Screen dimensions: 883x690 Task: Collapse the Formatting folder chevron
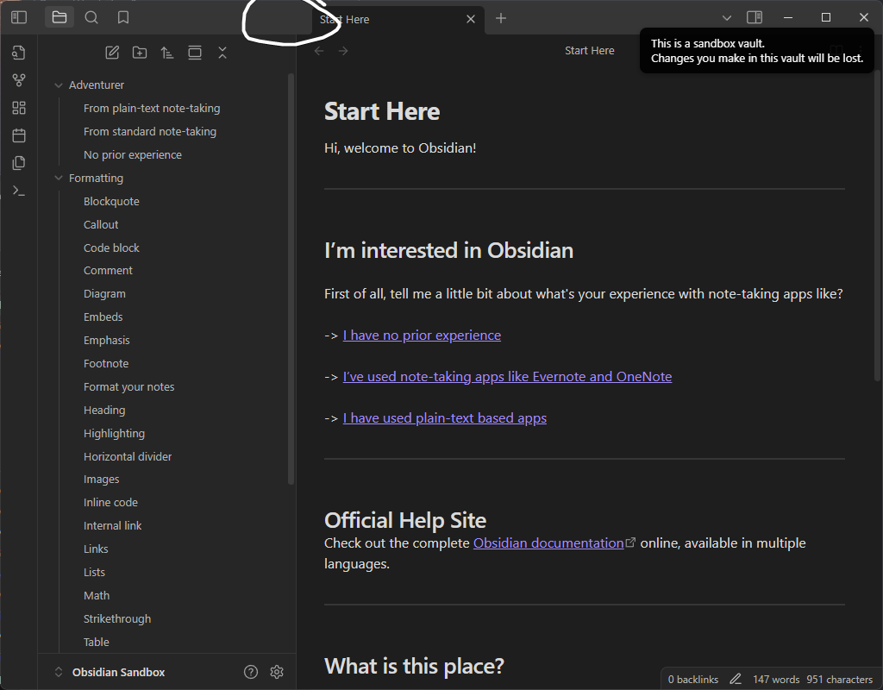point(58,178)
